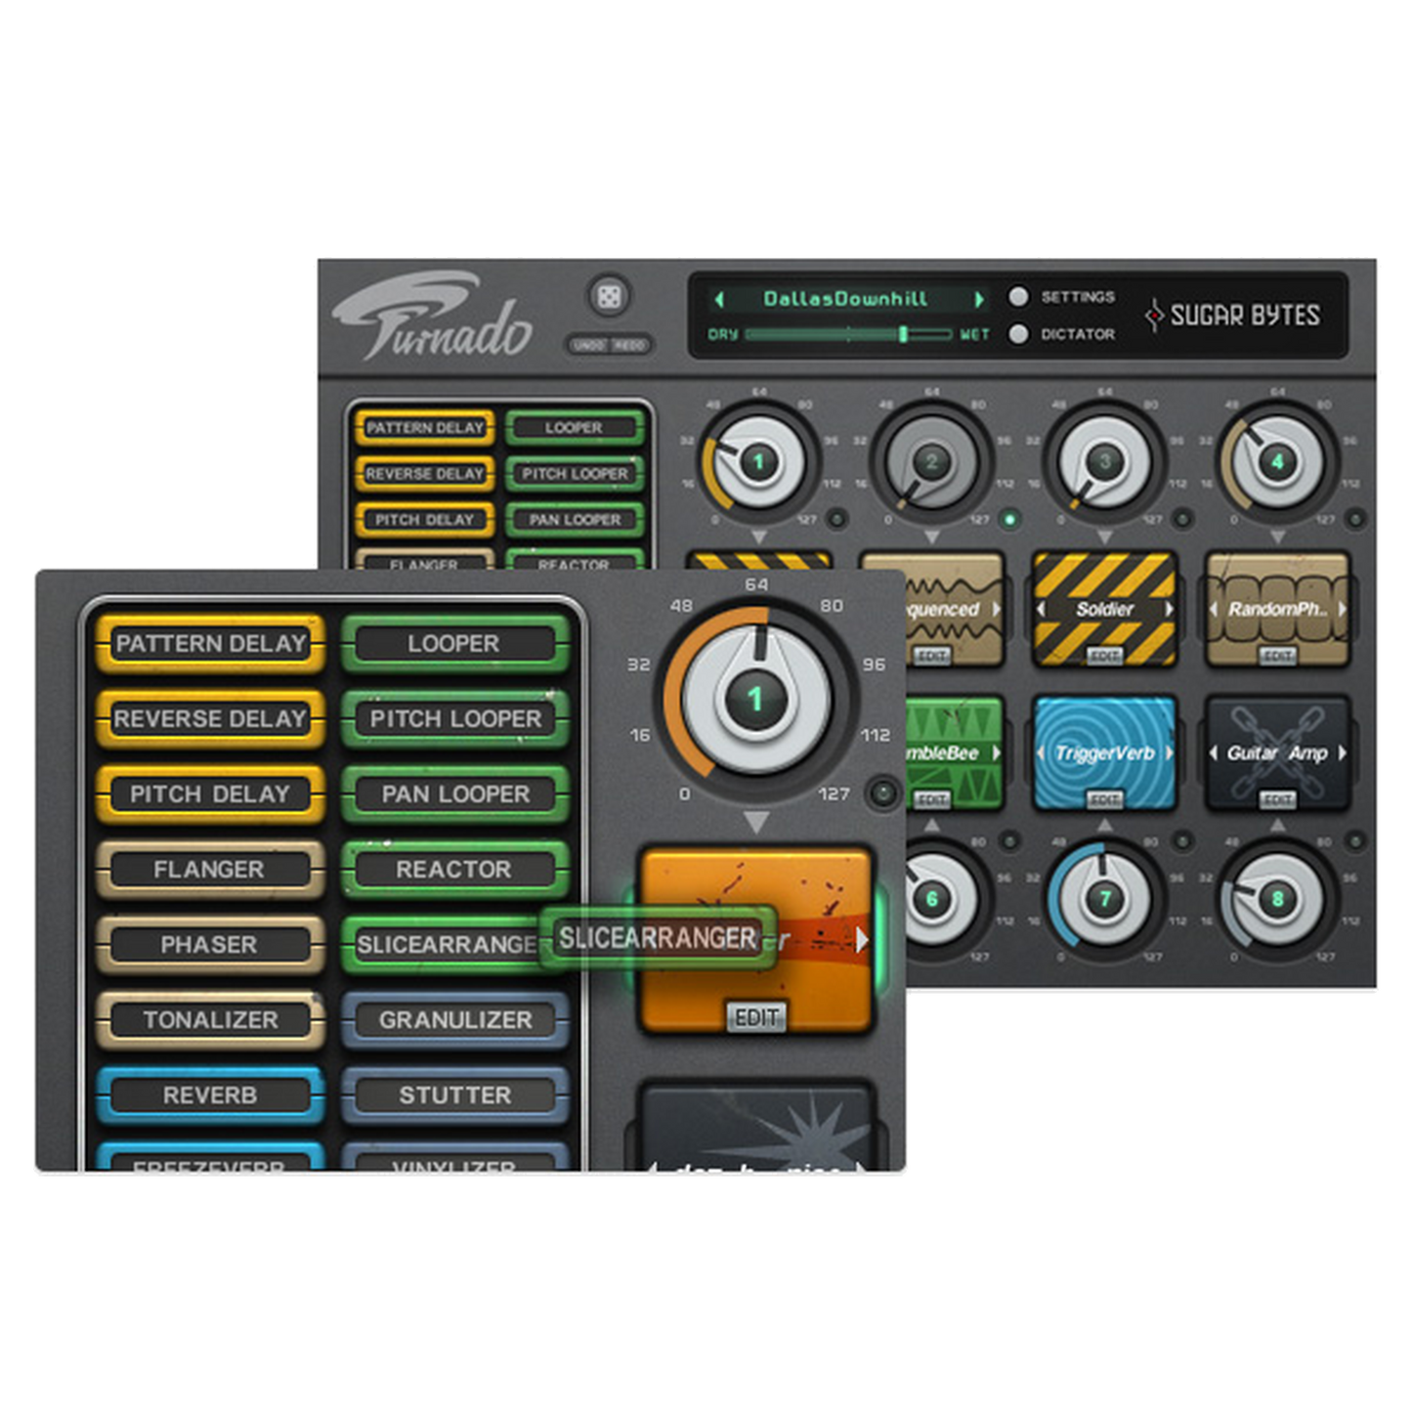This screenshot has height=1412, width=1412.
Task: Select the Settings radio button
Action: 1018,297
